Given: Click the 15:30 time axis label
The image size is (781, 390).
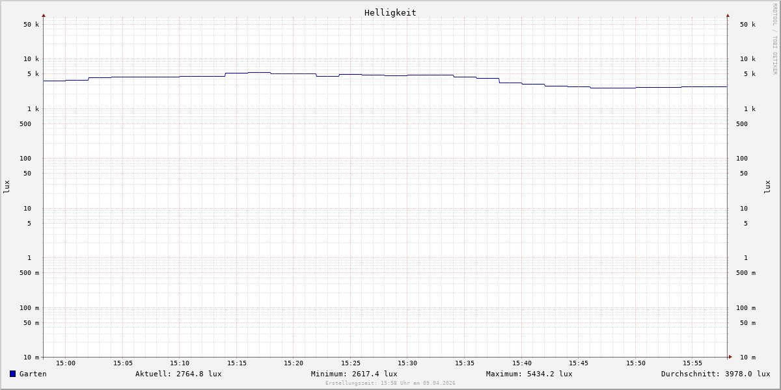Looking at the screenshot, I should [407, 363].
